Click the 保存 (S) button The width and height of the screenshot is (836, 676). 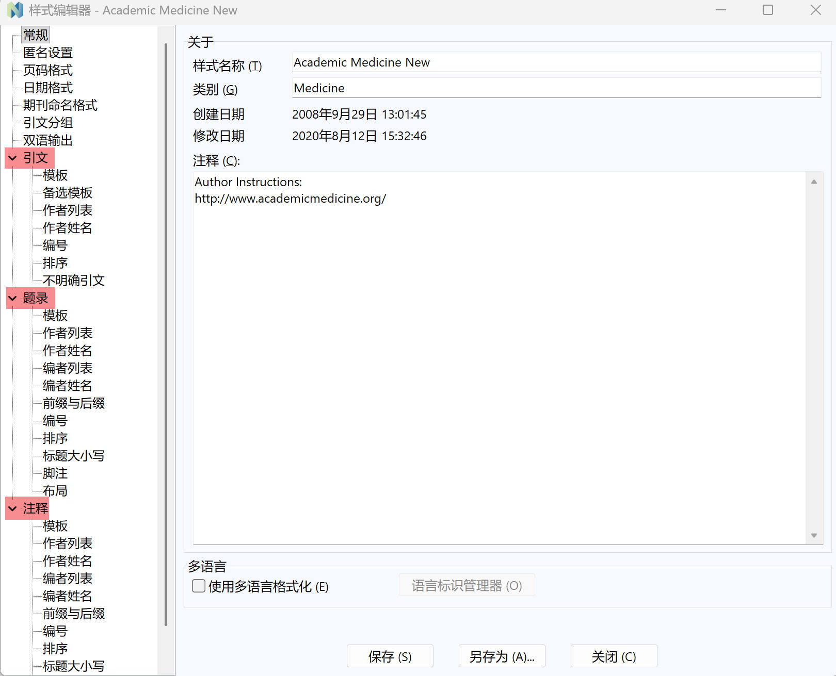click(x=390, y=656)
